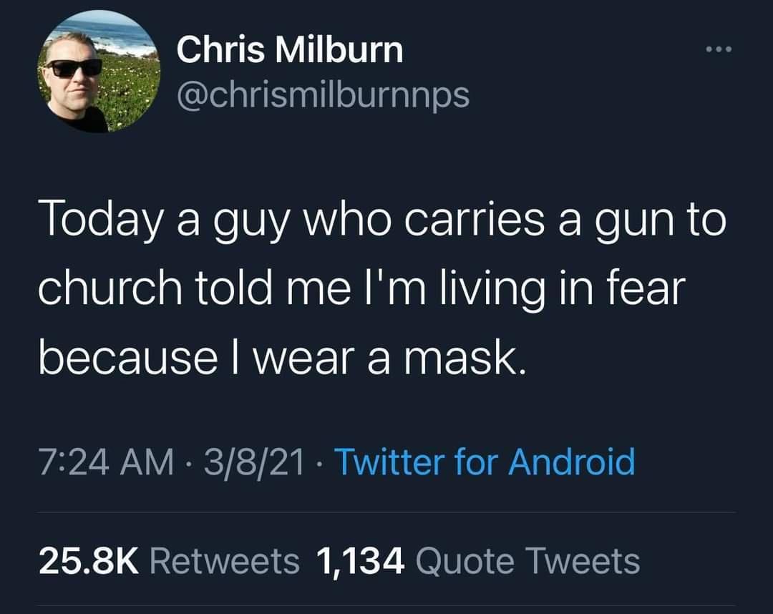View the 1,134 Quote Tweets list
The image size is (773, 614).
pyautogui.click(x=478, y=561)
